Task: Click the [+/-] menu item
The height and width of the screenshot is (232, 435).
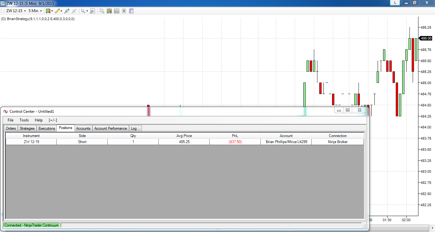Action: [x=53, y=120]
